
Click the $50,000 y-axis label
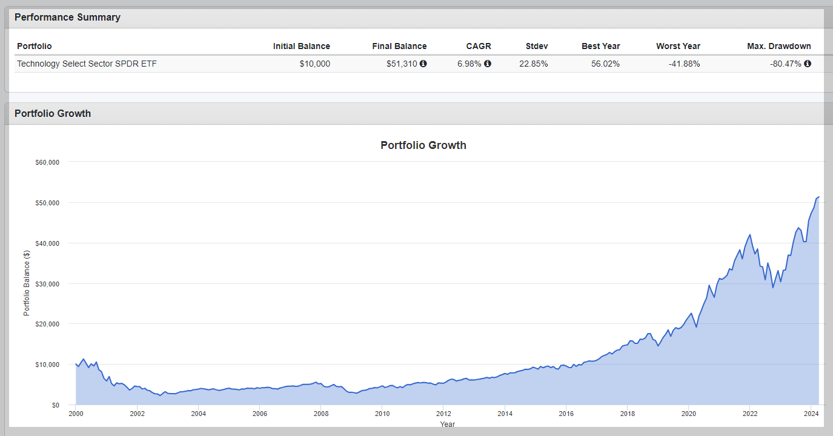[x=46, y=203]
